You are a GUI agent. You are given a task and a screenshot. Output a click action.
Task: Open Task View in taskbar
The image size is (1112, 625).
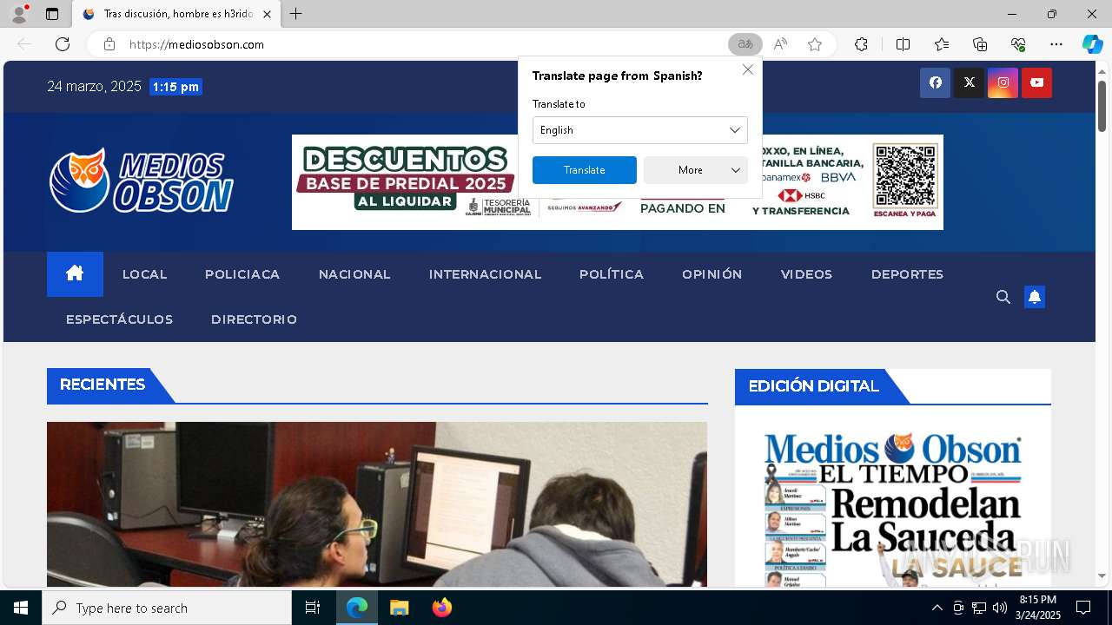pyautogui.click(x=313, y=608)
